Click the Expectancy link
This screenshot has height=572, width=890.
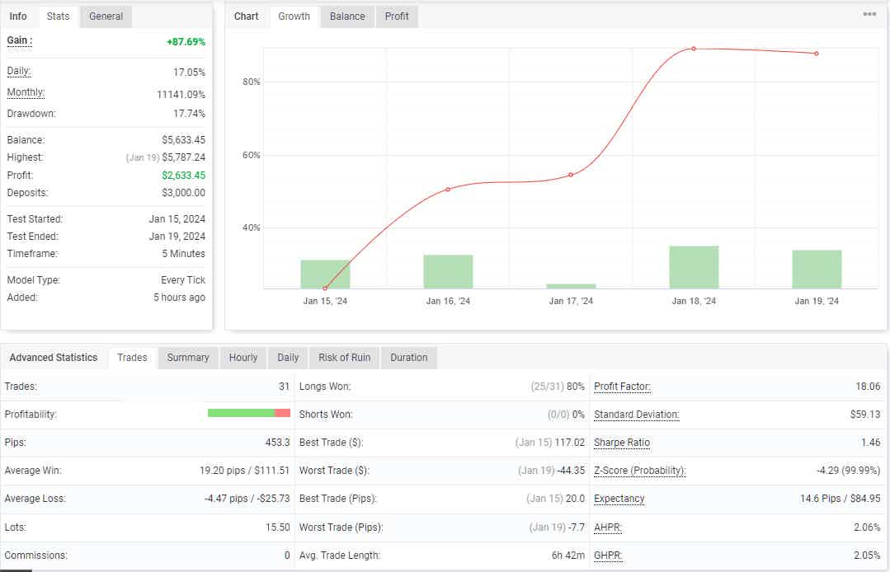click(619, 499)
